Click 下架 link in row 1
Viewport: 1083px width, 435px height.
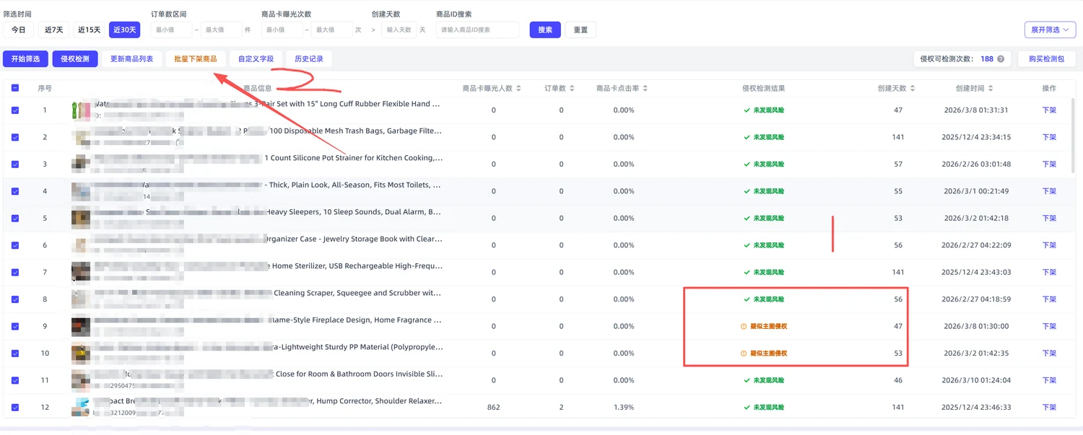[1049, 110]
